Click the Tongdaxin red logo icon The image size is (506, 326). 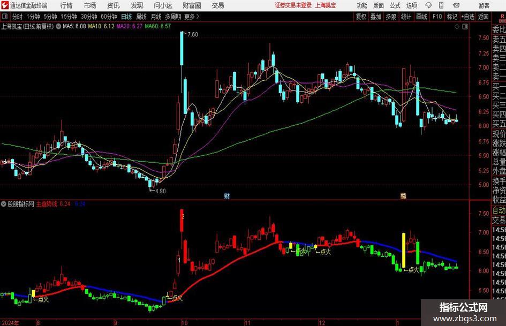[x=5, y=5]
